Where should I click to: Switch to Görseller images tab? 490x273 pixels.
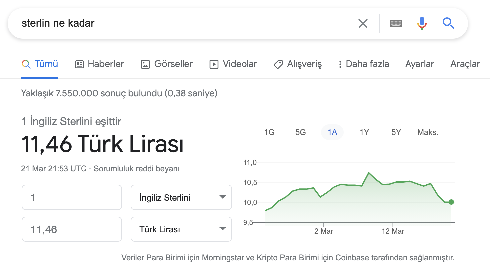coord(167,64)
